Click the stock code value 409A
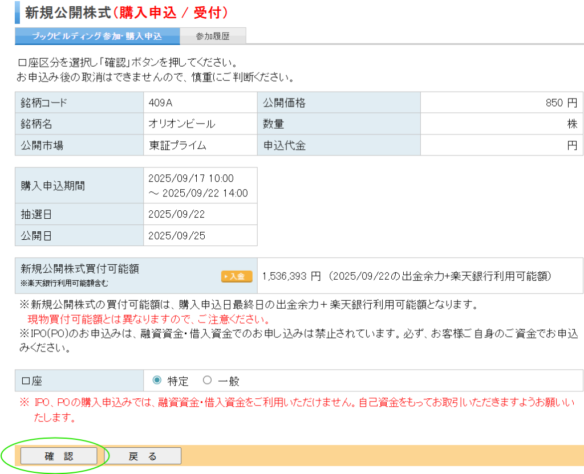 click(160, 103)
